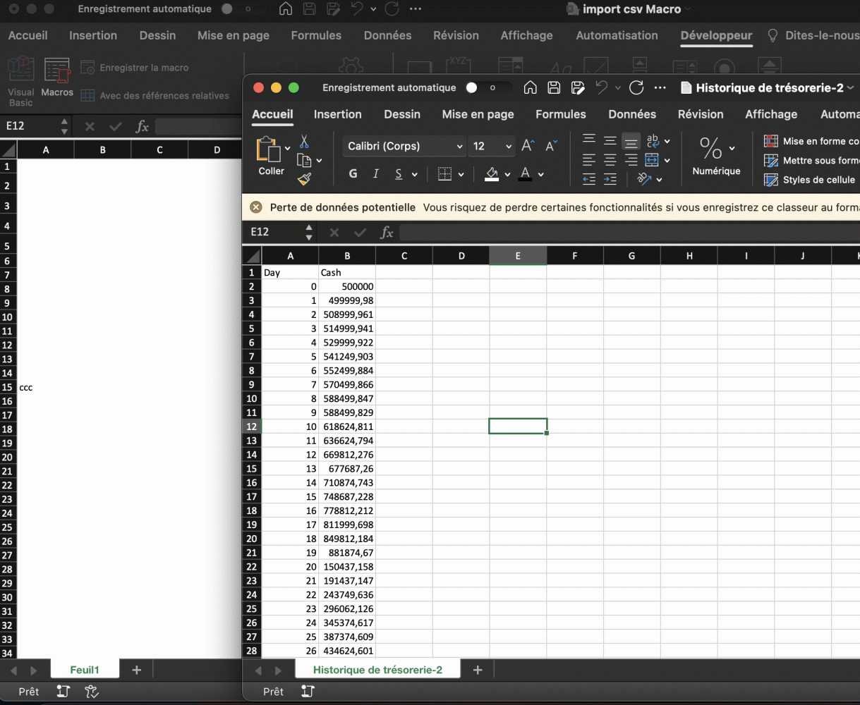Dismiss the Perte de données potentielle warning
The width and height of the screenshot is (860, 705).
256,207
